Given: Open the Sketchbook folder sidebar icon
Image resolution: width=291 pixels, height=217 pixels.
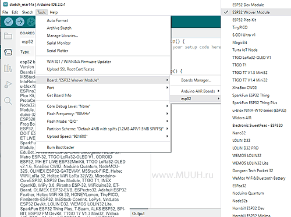Looking at the screenshot, I should pyautogui.click(x=8, y=36).
